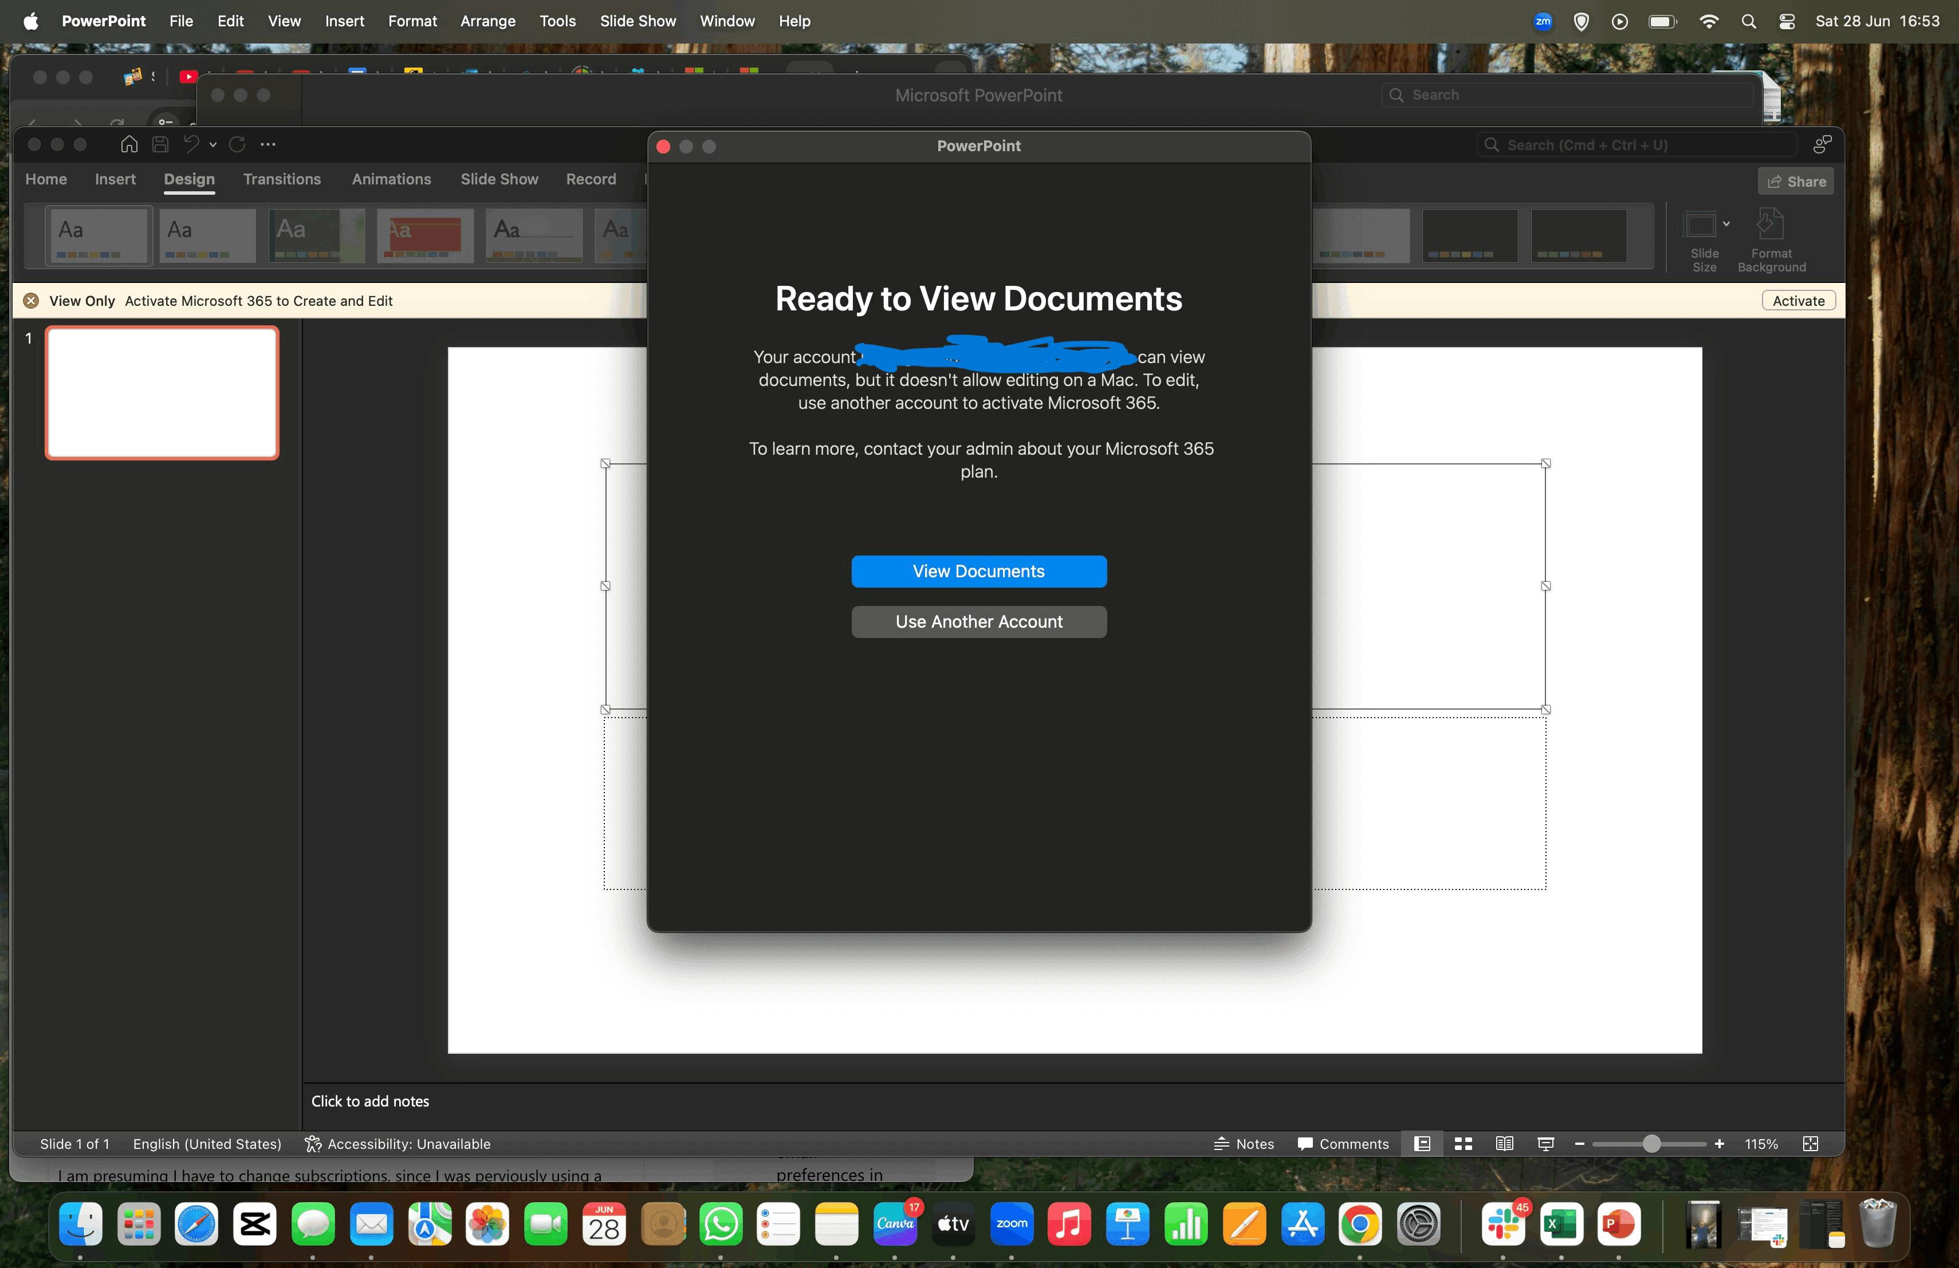Click the Zoom app icon in Dock

click(1012, 1223)
